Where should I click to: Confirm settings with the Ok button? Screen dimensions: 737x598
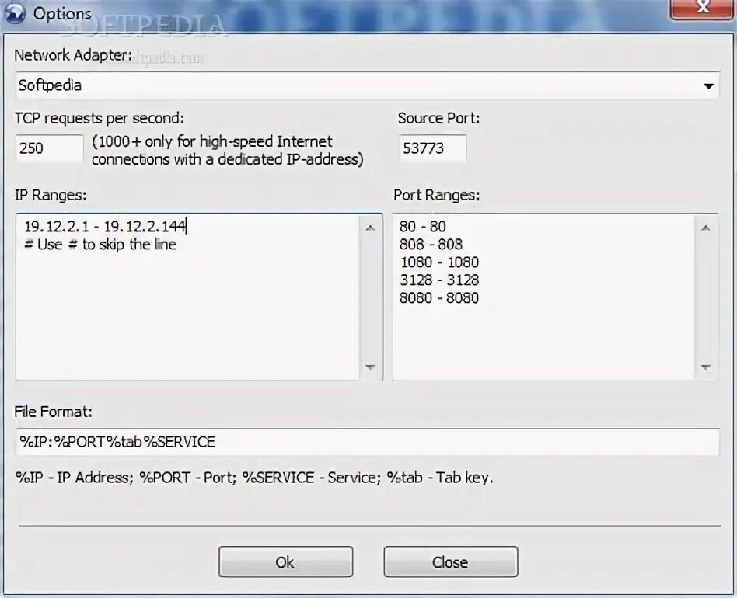(285, 561)
